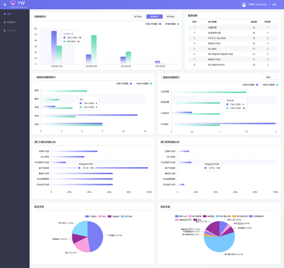
Task: Toggle 已解决问题数 legend in 二级模块 chart
Action: click(x=250, y=84)
